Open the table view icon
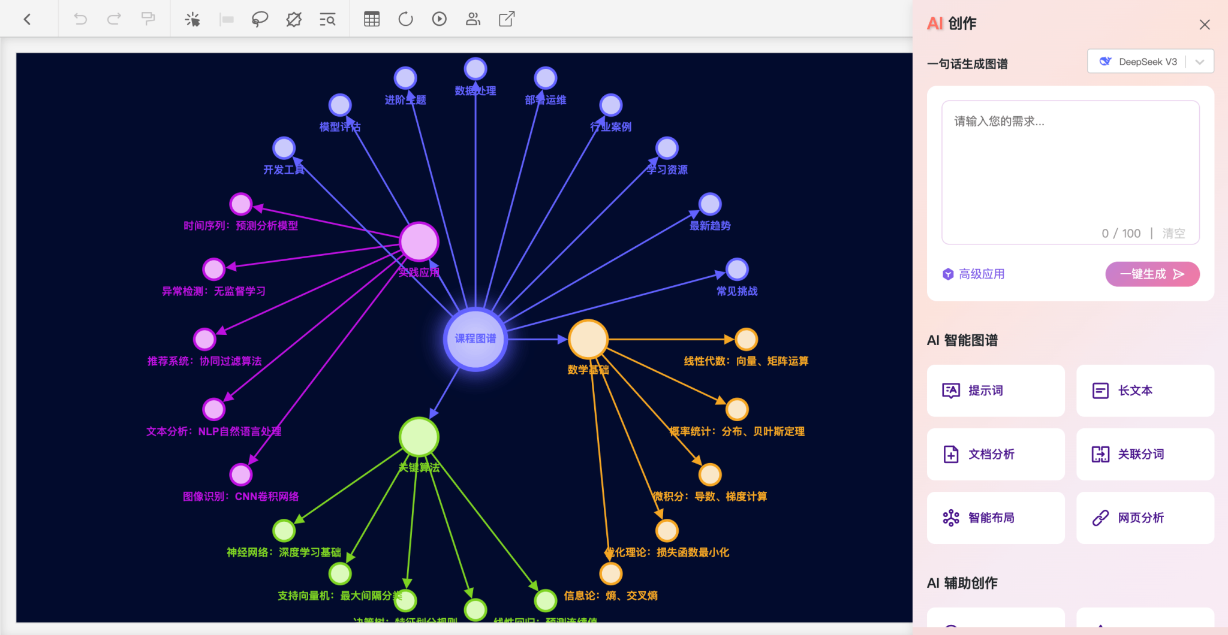Image resolution: width=1228 pixels, height=635 pixels. click(x=372, y=19)
